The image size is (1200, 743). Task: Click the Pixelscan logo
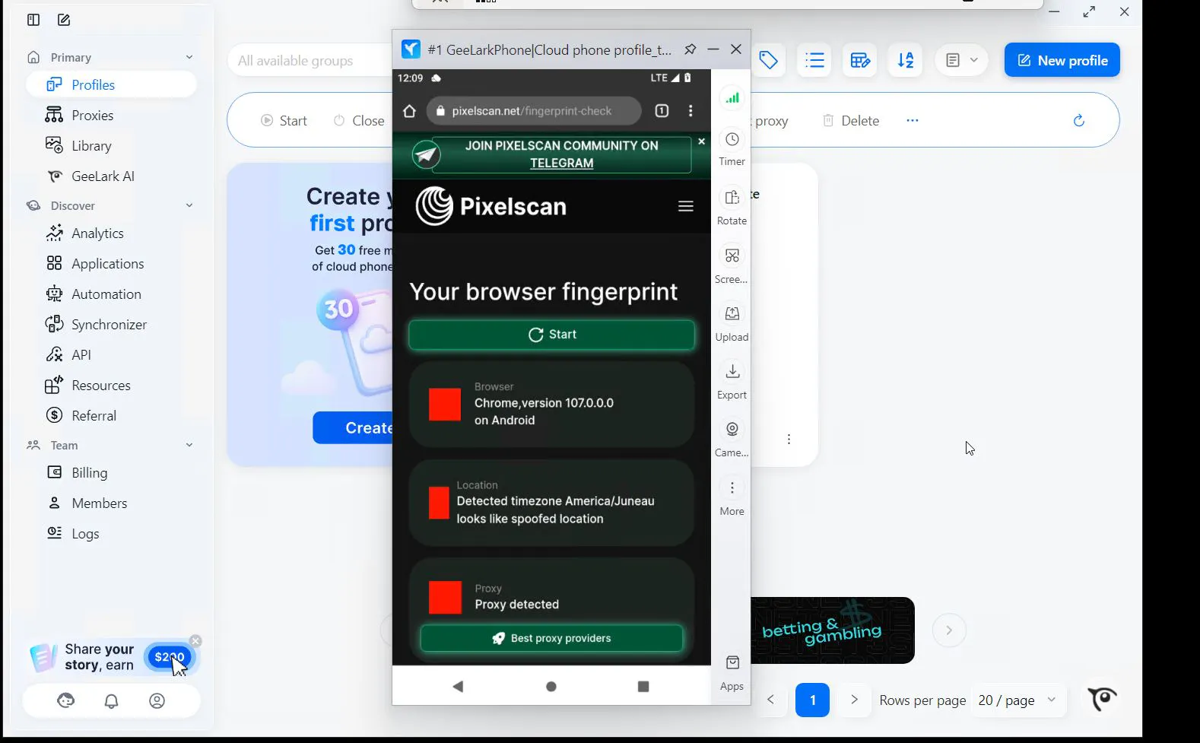[x=491, y=206]
